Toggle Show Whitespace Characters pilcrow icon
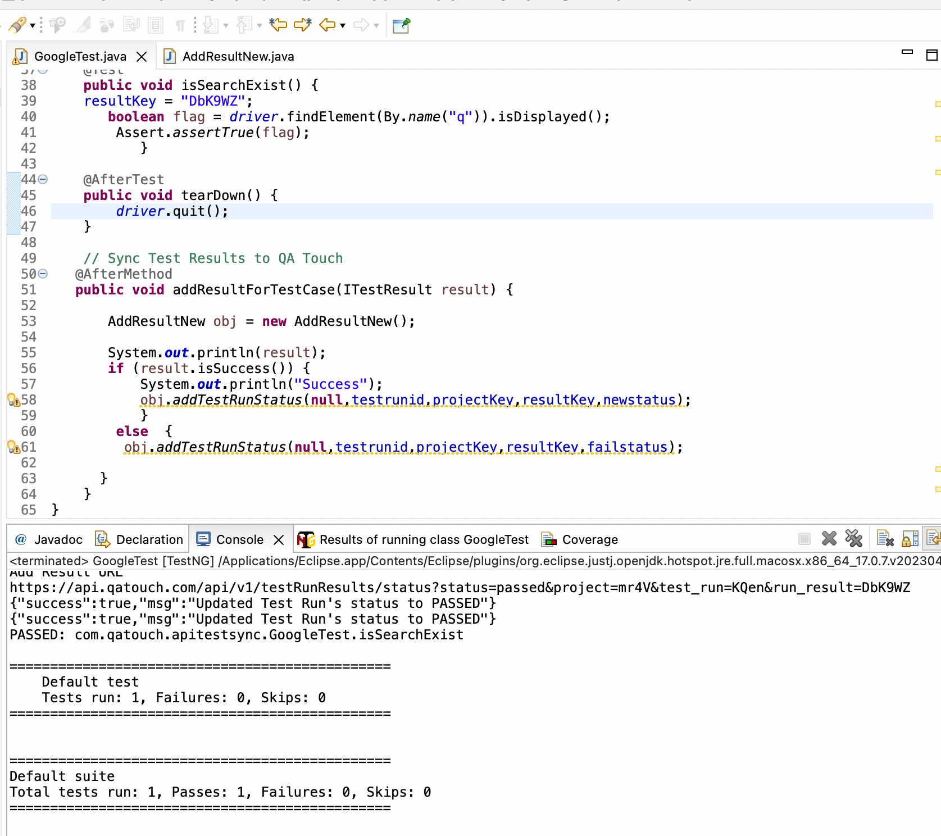941x836 pixels. (180, 25)
